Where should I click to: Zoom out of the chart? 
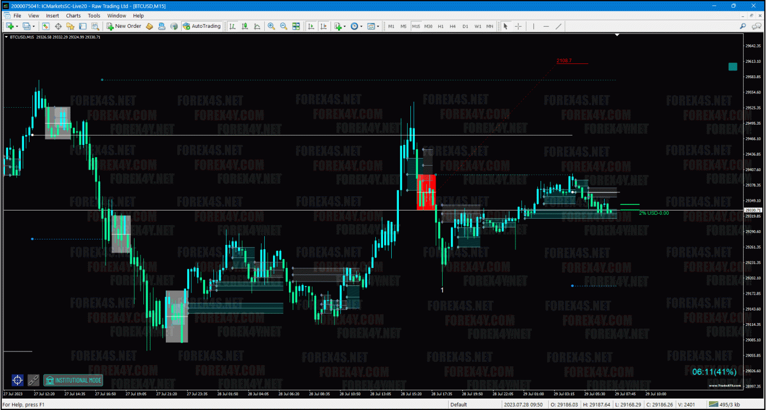[283, 26]
